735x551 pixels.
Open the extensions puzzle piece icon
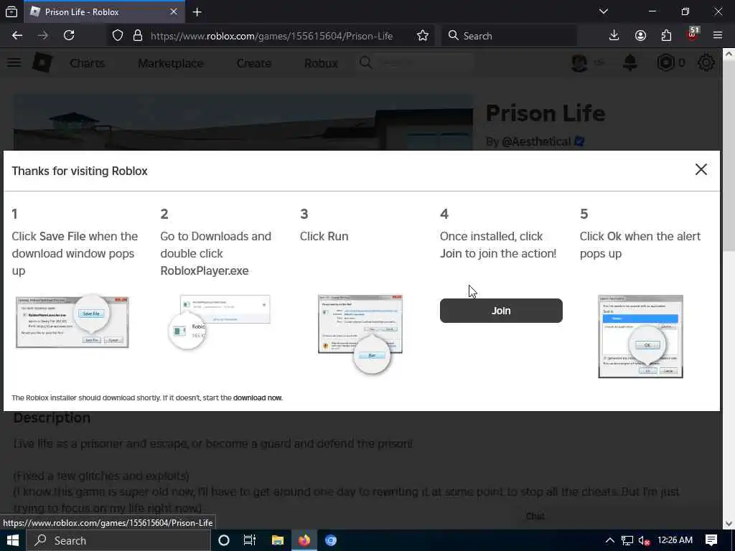[666, 36]
